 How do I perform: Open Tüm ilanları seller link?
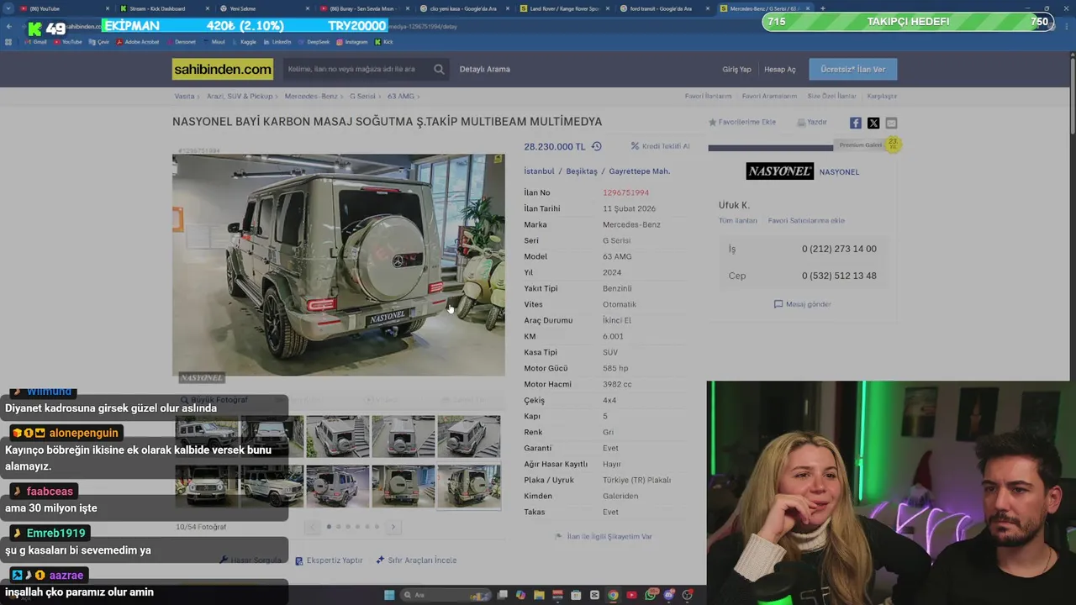(x=737, y=220)
